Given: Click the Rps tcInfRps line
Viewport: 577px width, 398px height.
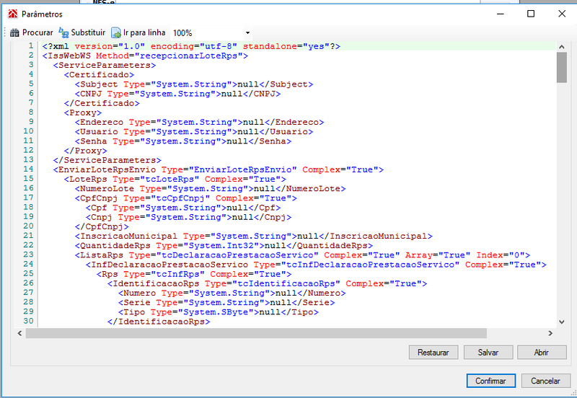Looking at the screenshot, I should click(x=194, y=275).
